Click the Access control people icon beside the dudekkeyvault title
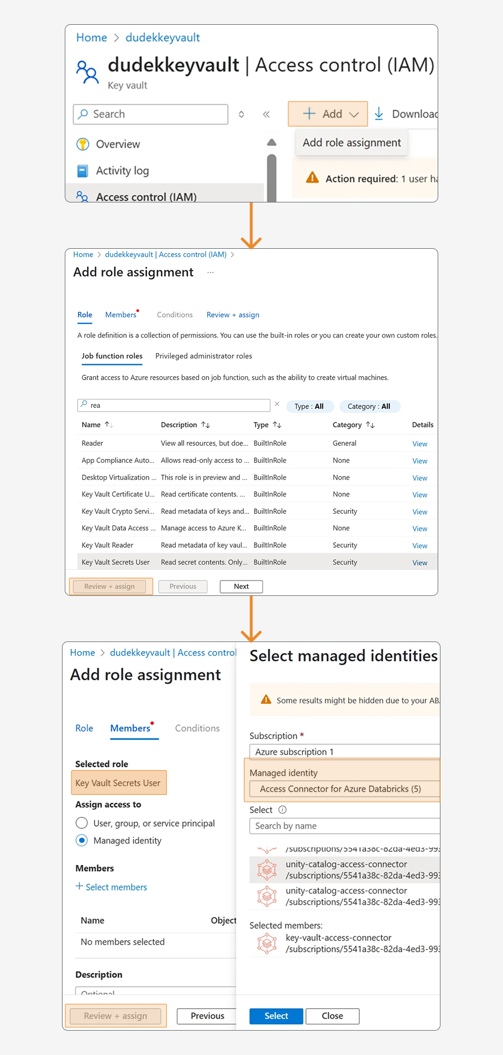503x1055 pixels. [87, 72]
